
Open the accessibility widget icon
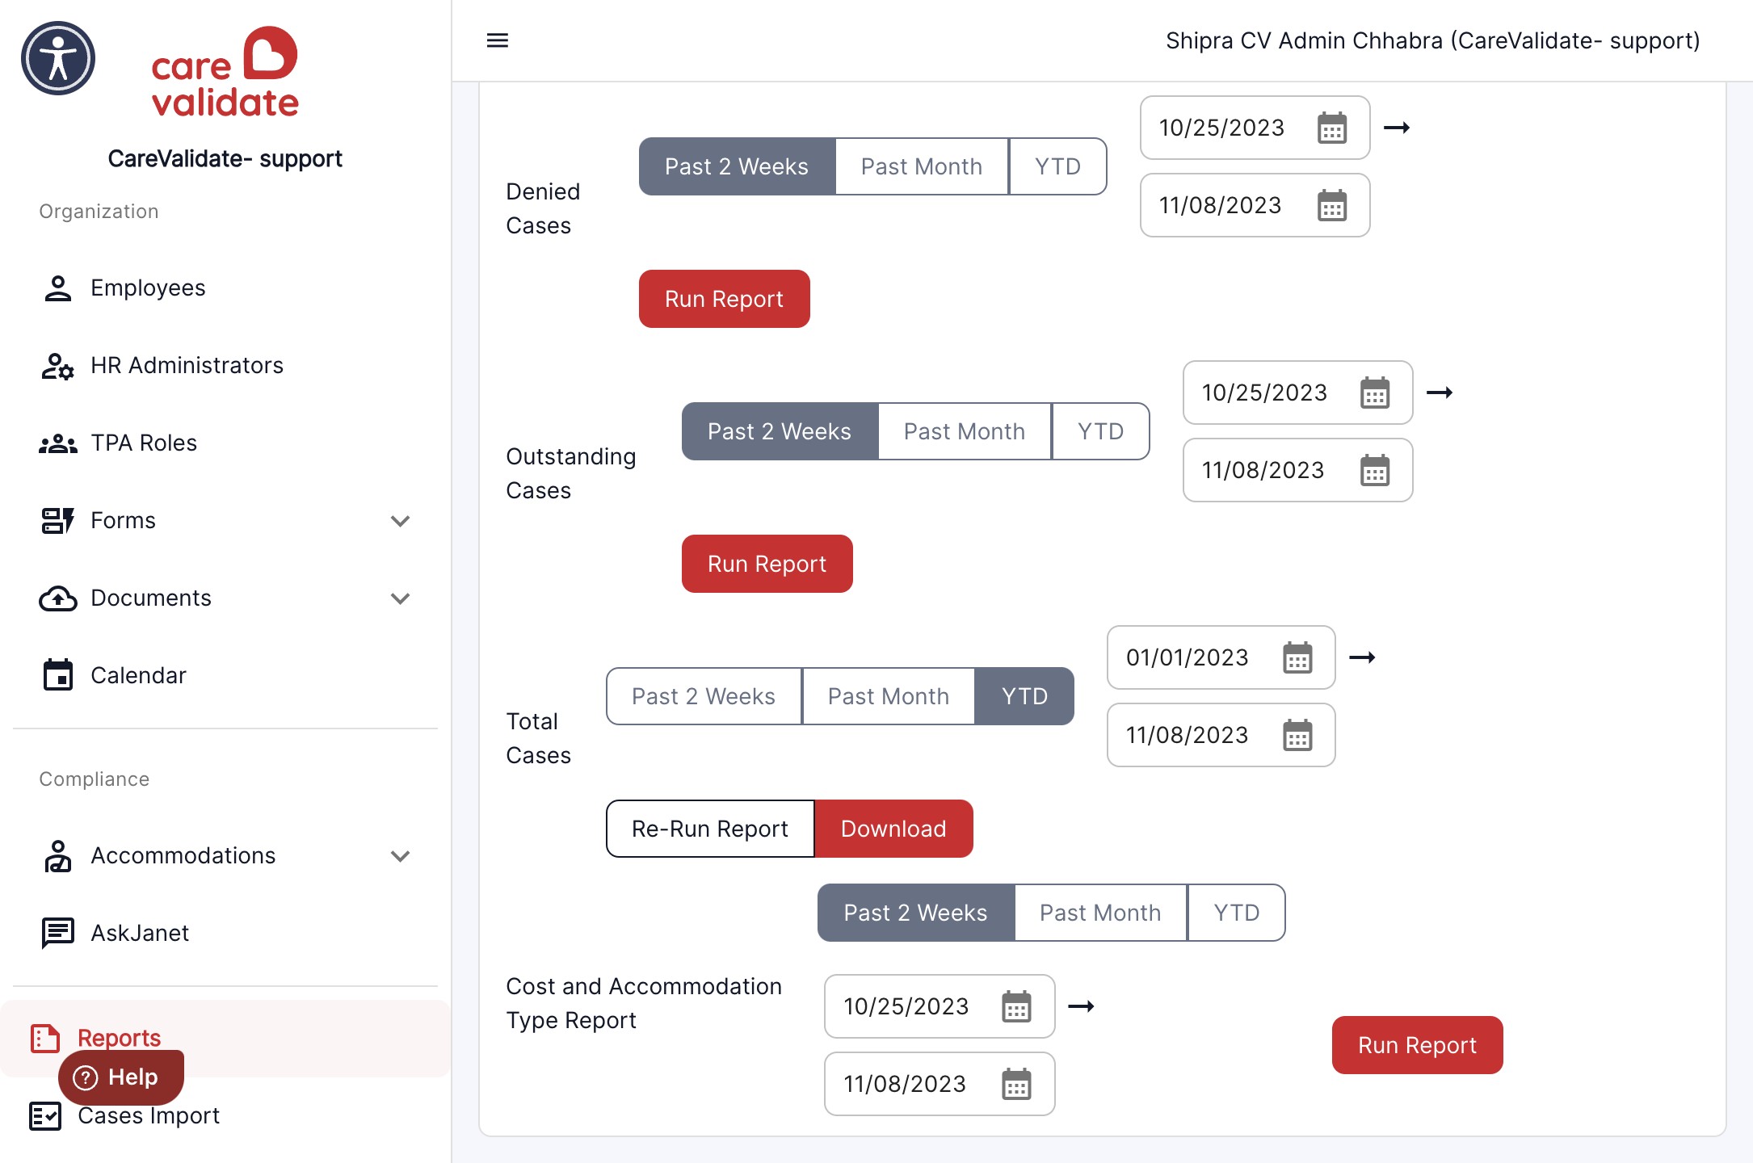(x=58, y=58)
